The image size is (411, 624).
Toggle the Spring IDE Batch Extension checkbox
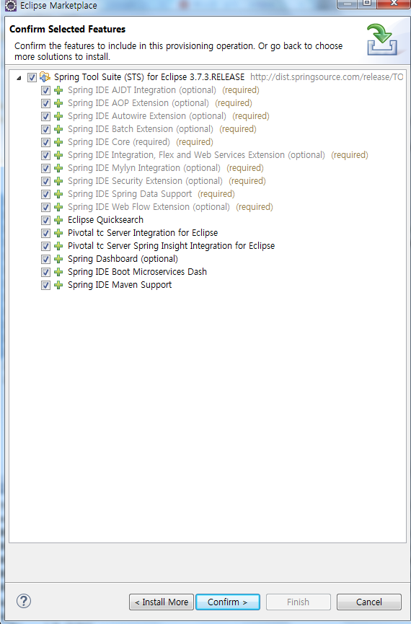click(45, 129)
